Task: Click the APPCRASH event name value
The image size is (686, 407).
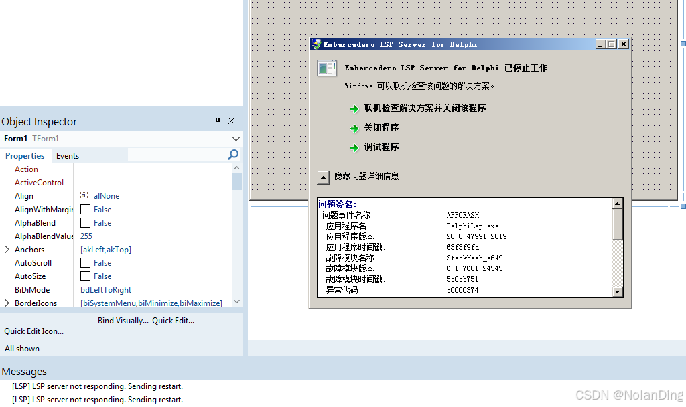Action: click(462, 215)
